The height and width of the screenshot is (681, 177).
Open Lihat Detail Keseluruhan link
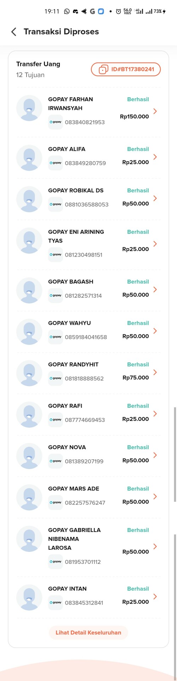(x=88, y=632)
